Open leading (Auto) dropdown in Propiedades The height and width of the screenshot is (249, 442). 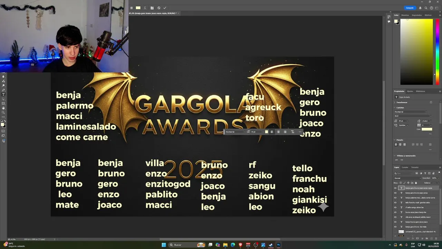click(431, 121)
